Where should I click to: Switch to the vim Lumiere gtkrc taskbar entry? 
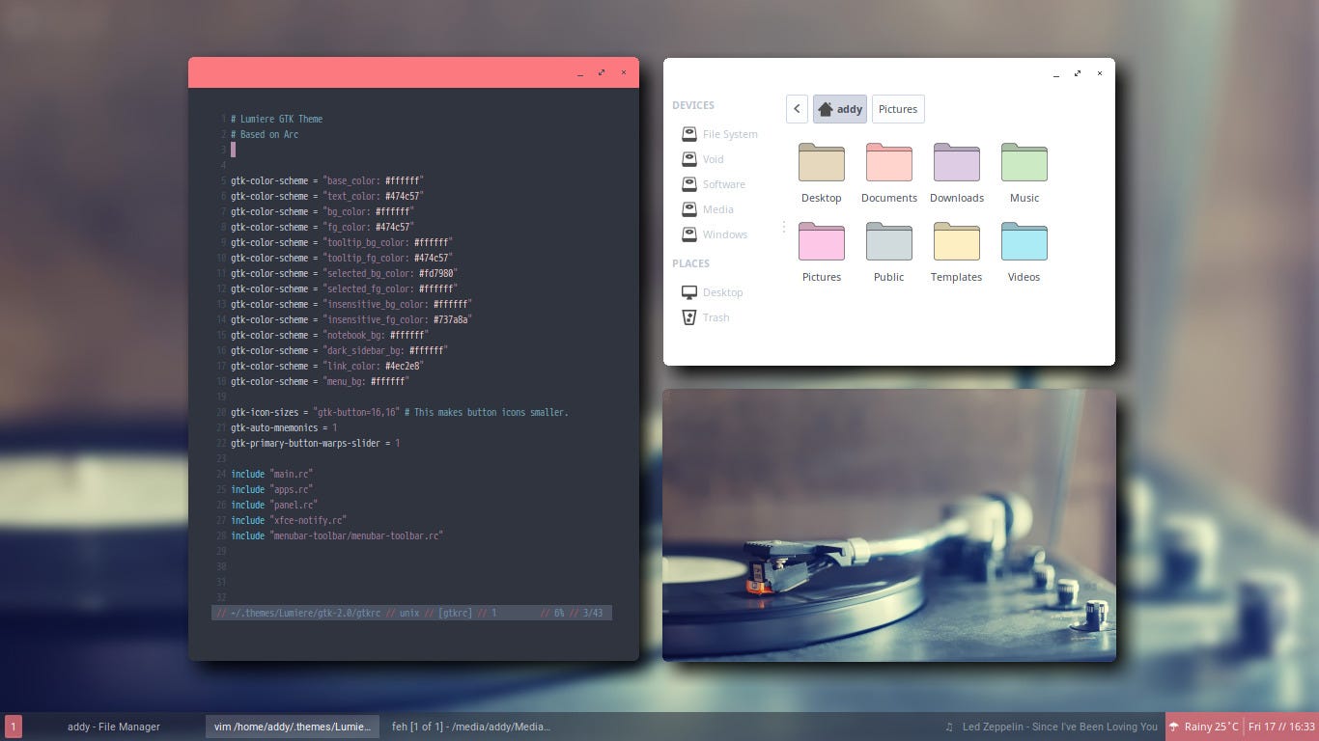[292, 727]
